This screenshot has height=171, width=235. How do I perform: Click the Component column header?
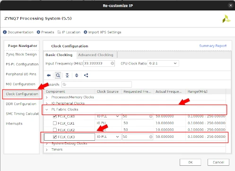[70, 91]
